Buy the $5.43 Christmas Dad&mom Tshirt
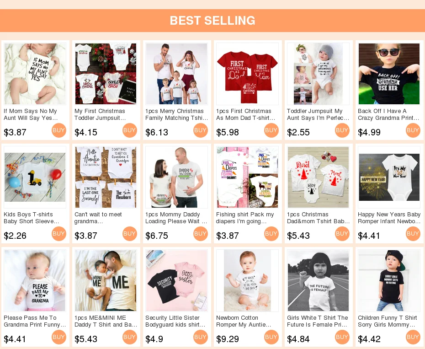This screenshot has width=425, height=349. (342, 234)
